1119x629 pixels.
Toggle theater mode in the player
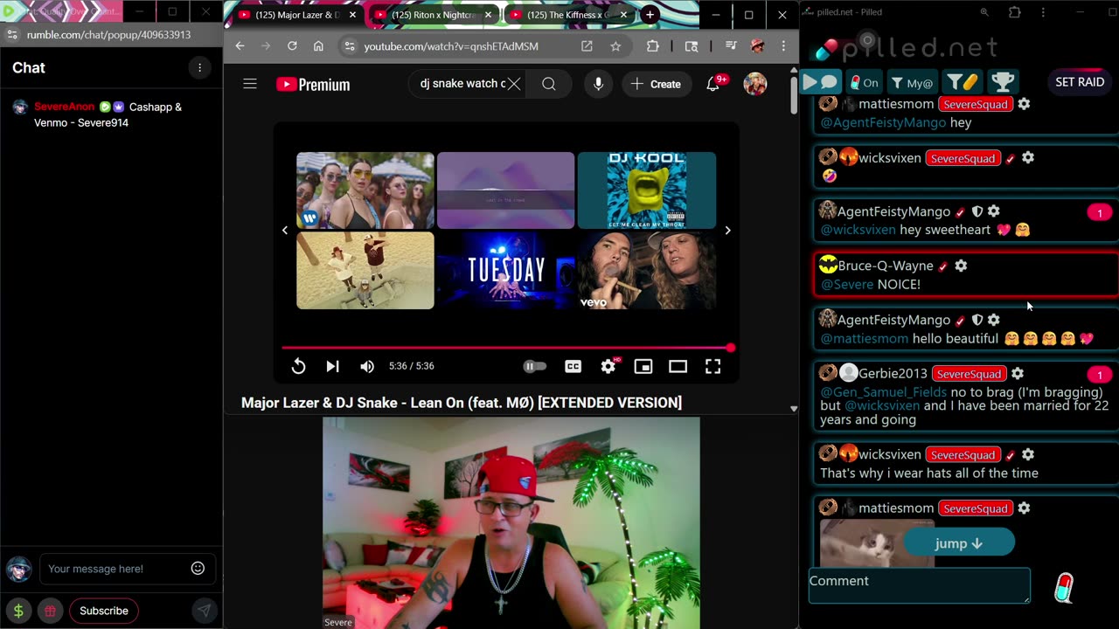point(678,366)
